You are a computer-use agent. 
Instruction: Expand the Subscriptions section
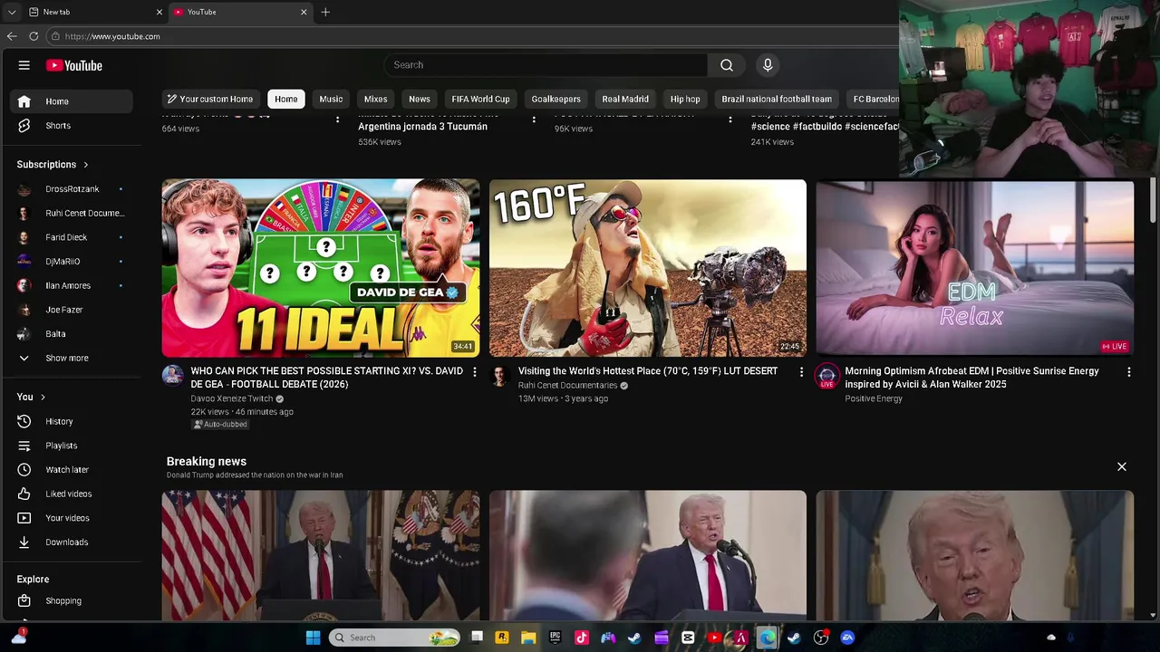(53, 165)
